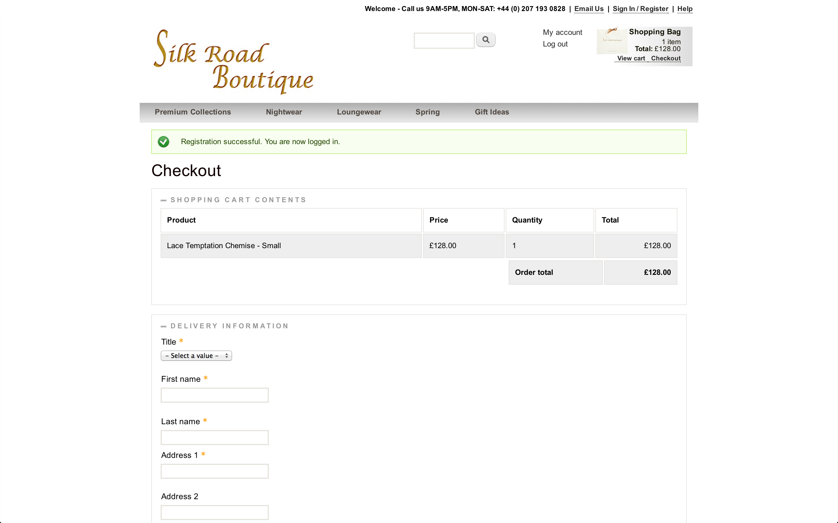This screenshot has height=523, width=838.
Task: Open the Help link
Action: tap(685, 9)
